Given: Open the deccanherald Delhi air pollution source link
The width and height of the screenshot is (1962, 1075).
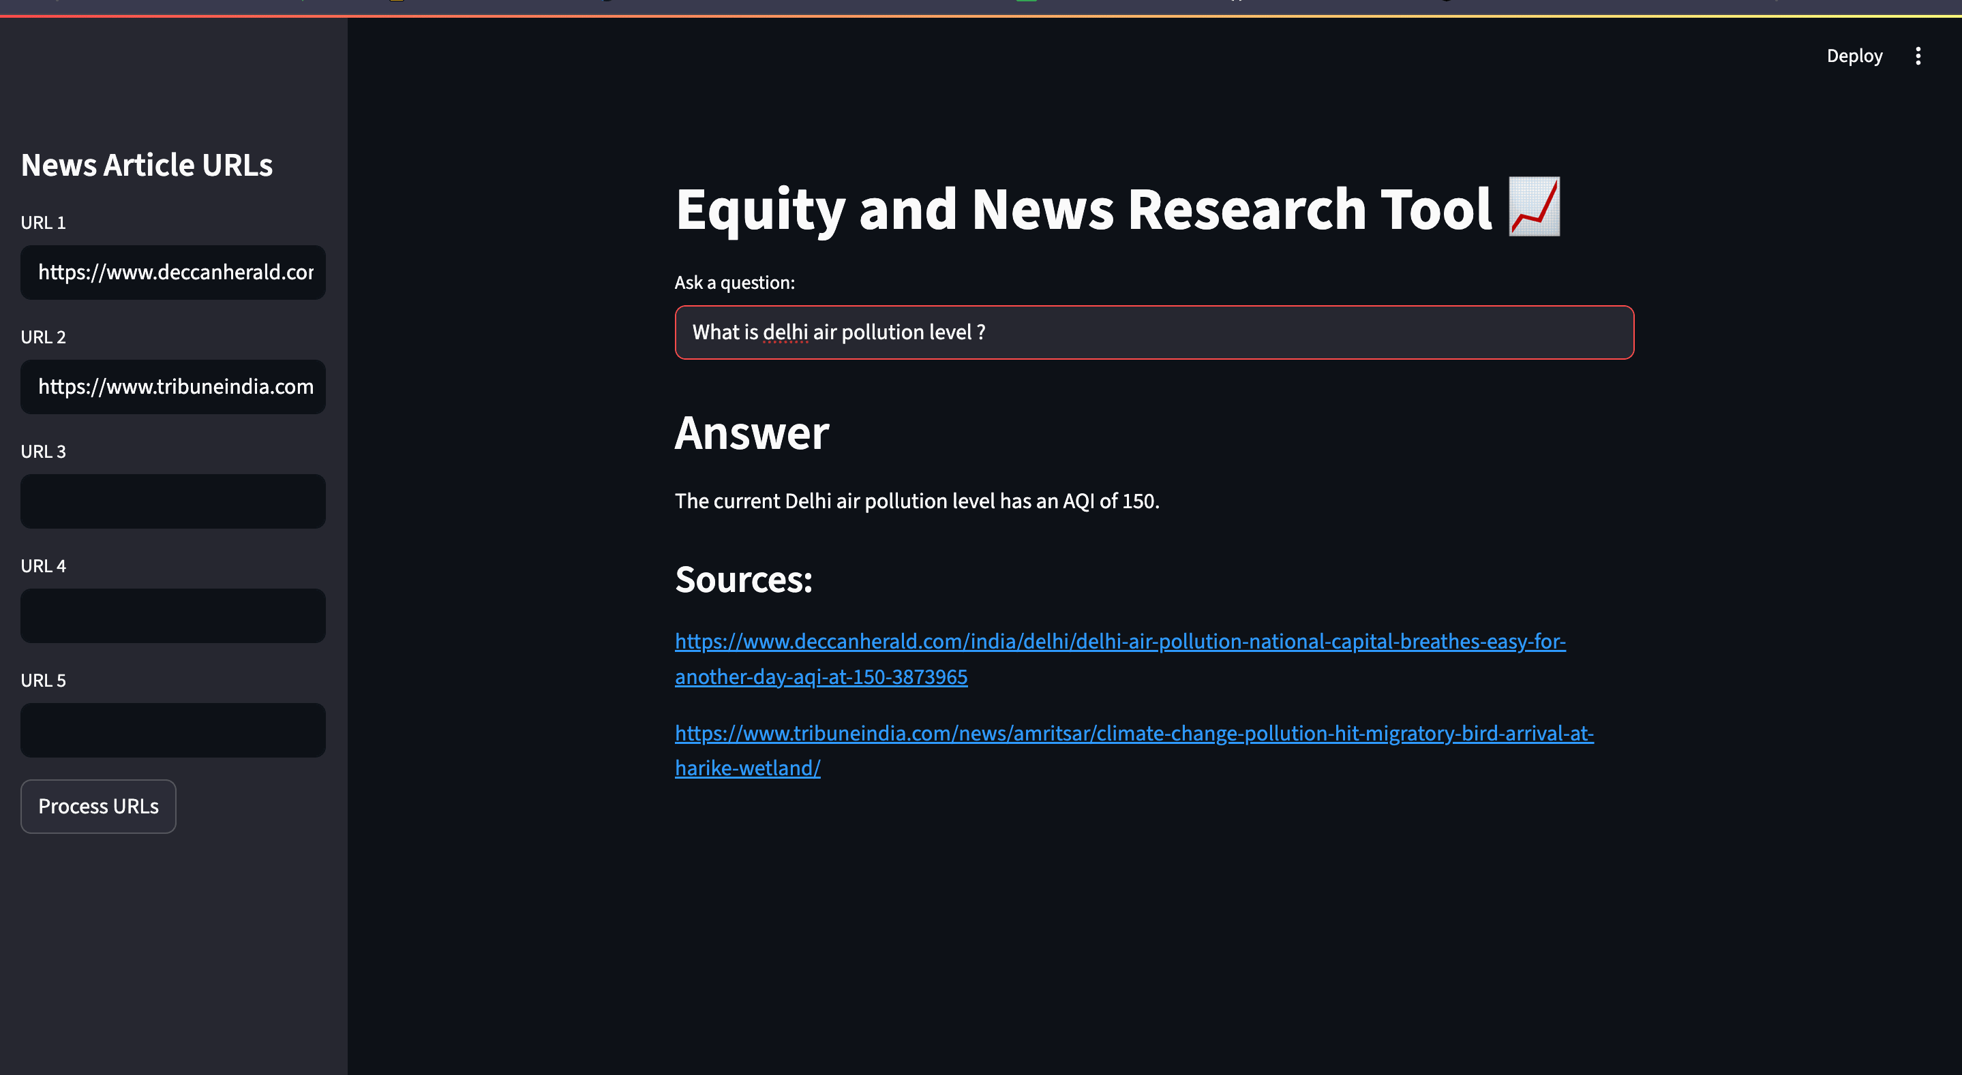Looking at the screenshot, I should coord(1119,642).
